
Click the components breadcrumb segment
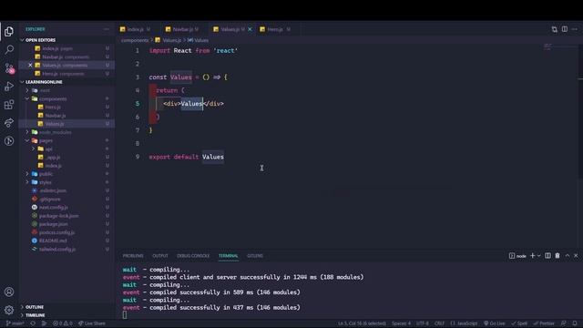[135, 40]
